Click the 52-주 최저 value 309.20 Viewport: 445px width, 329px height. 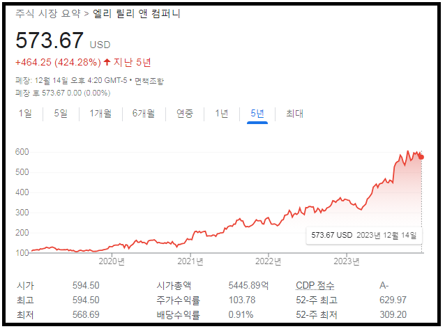pos(393,314)
